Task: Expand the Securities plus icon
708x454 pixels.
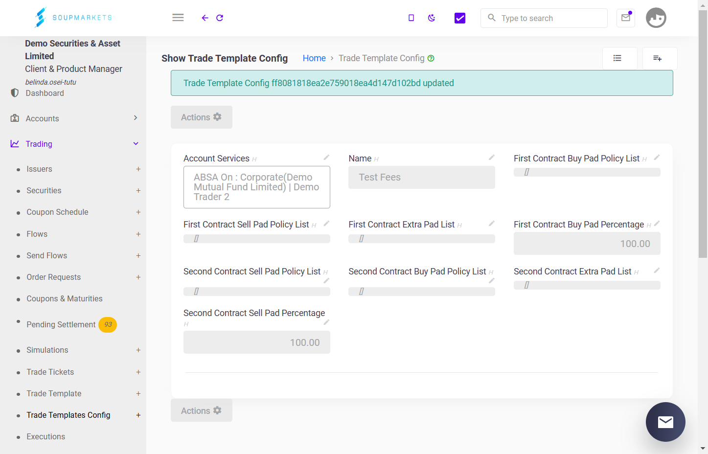Action: coord(138,191)
